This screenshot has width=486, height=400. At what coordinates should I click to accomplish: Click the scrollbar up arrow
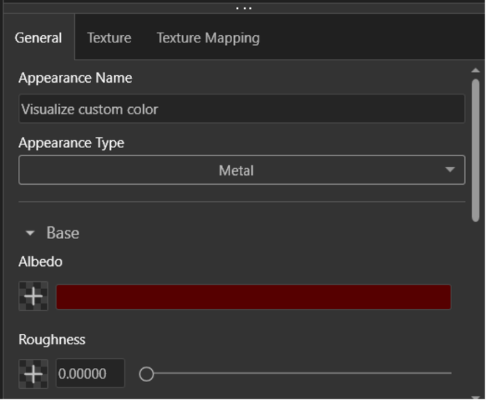point(476,71)
